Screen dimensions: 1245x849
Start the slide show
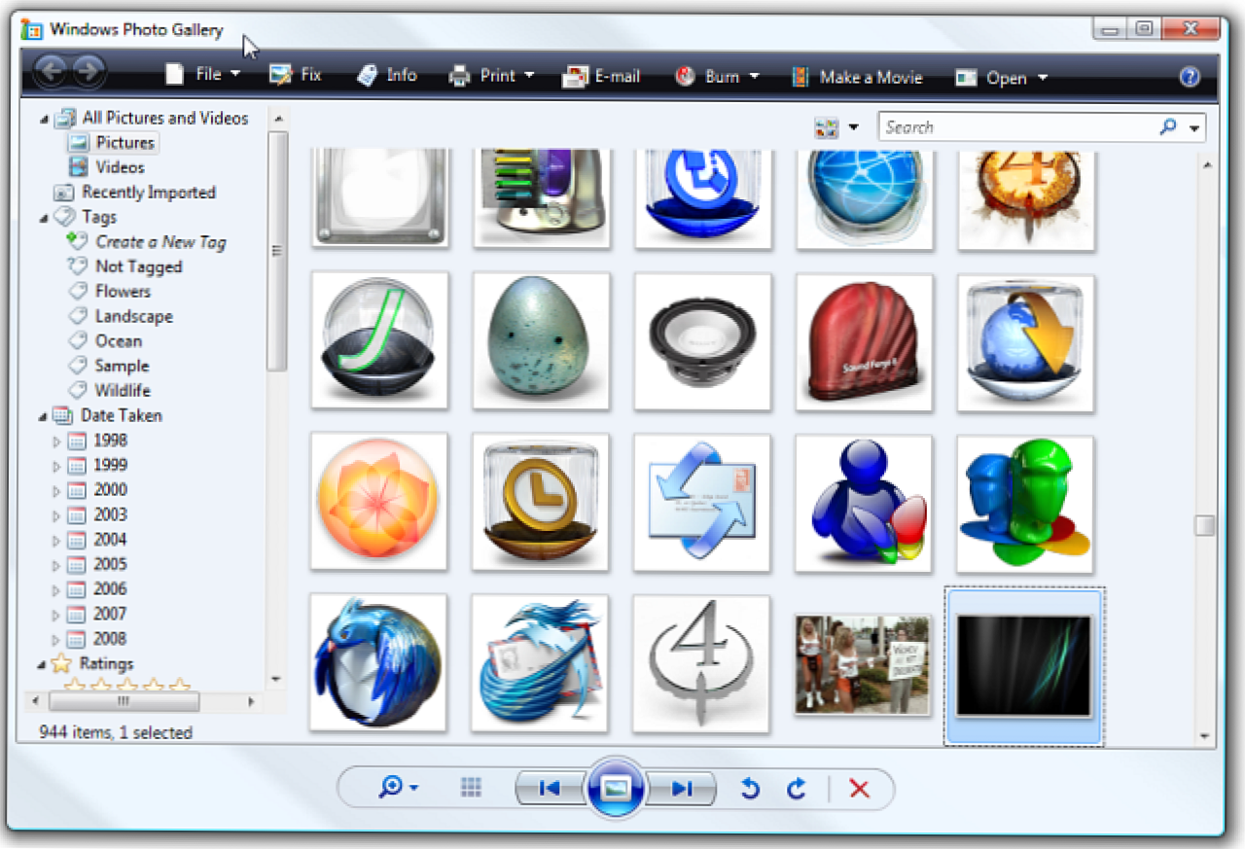coord(615,788)
